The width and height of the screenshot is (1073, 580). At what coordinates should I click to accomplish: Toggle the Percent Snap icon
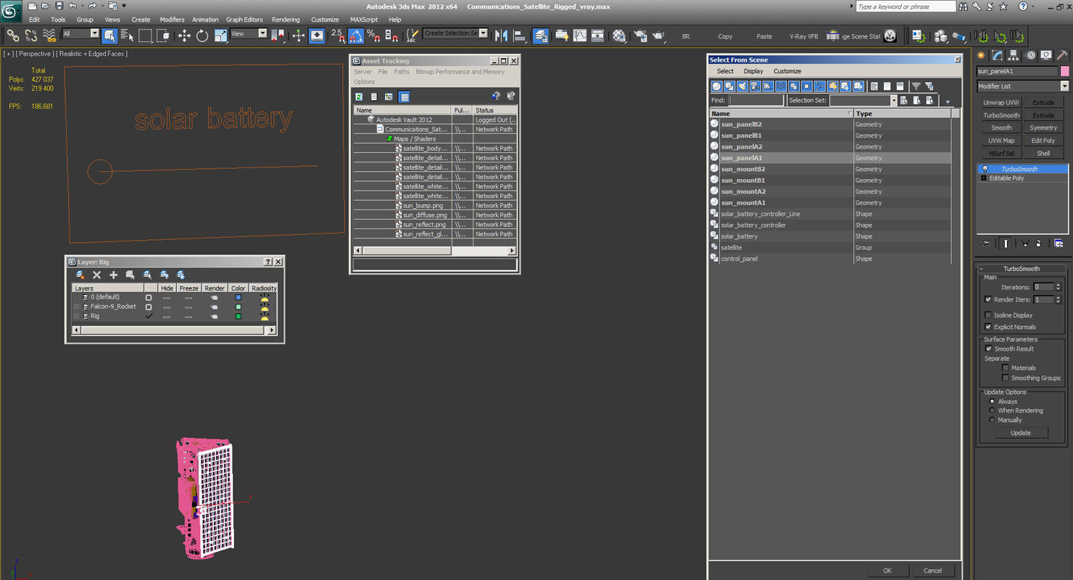(373, 36)
